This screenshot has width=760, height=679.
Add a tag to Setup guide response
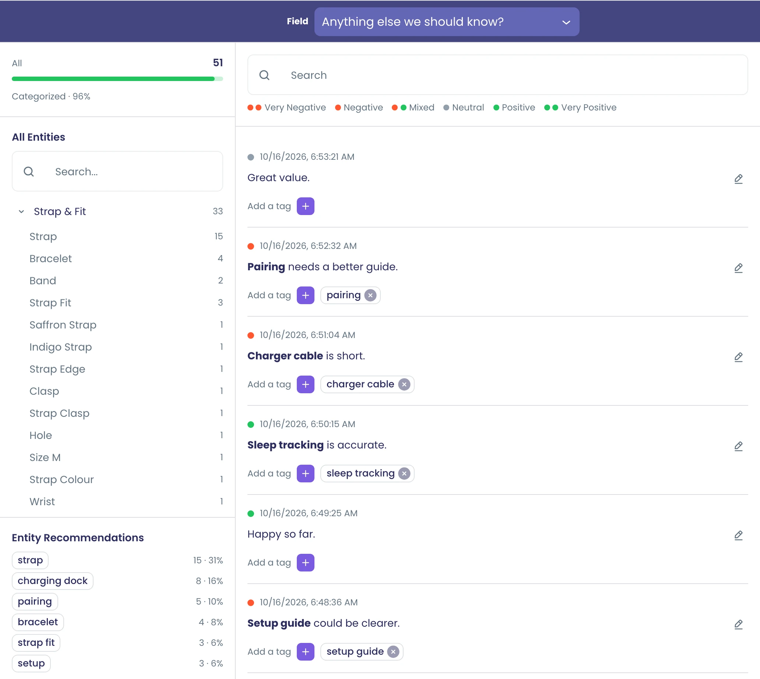(x=305, y=652)
